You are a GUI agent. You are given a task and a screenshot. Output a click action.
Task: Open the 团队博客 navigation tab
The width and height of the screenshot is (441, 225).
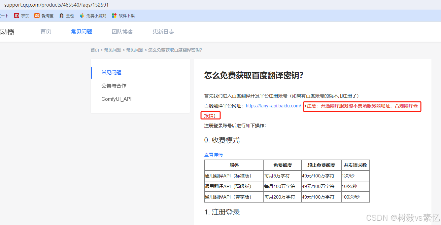pyautogui.click(x=122, y=32)
